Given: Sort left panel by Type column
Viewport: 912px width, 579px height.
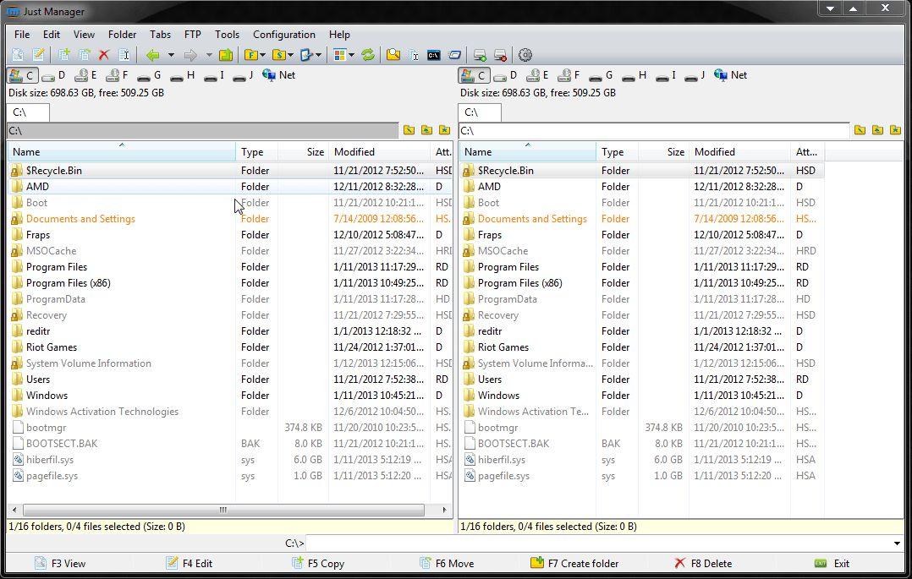Looking at the screenshot, I should click(256, 152).
